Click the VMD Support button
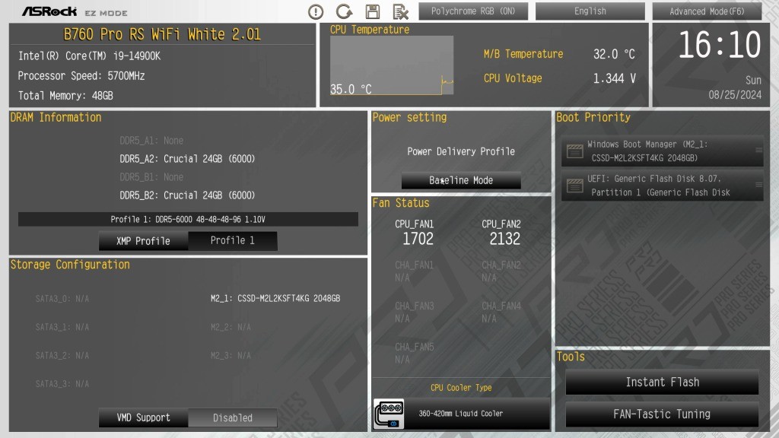Screen dimensions: 779x438 [x=143, y=417]
